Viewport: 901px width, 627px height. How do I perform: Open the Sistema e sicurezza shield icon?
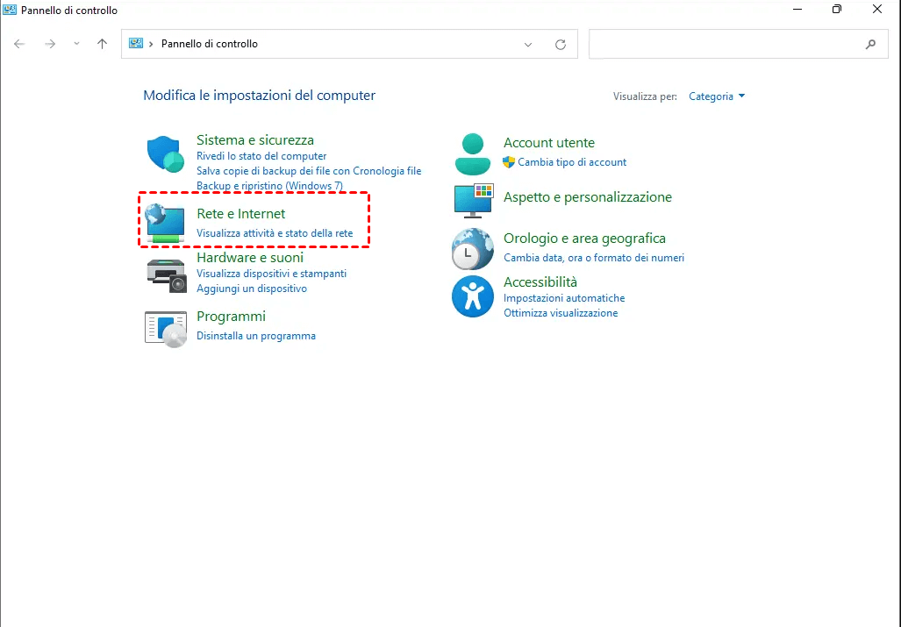coord(166,153)
